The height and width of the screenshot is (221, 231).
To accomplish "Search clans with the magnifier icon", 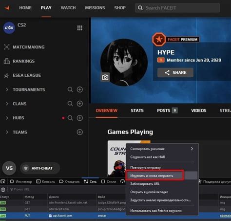I will [x=70, y=104].
